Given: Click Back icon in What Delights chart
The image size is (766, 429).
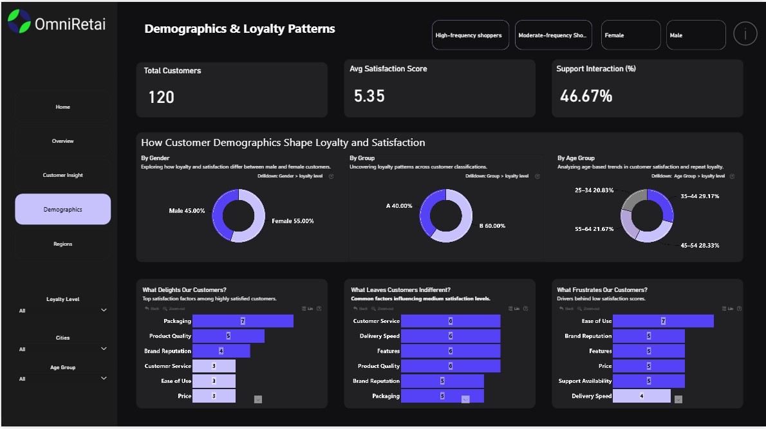Looking at the screenshot, I should (x=152, y=309).
